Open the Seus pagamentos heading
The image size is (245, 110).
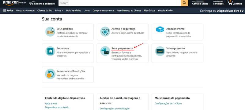(x=123, y=48)
